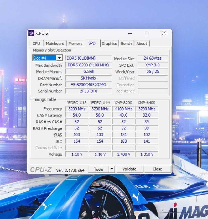
Task: Open the CPU tab
Action: click(x=36, y=44)
